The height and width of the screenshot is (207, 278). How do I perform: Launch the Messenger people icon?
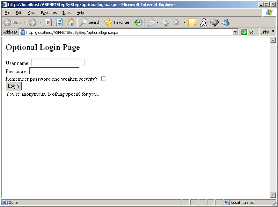(x=226, y=22)
